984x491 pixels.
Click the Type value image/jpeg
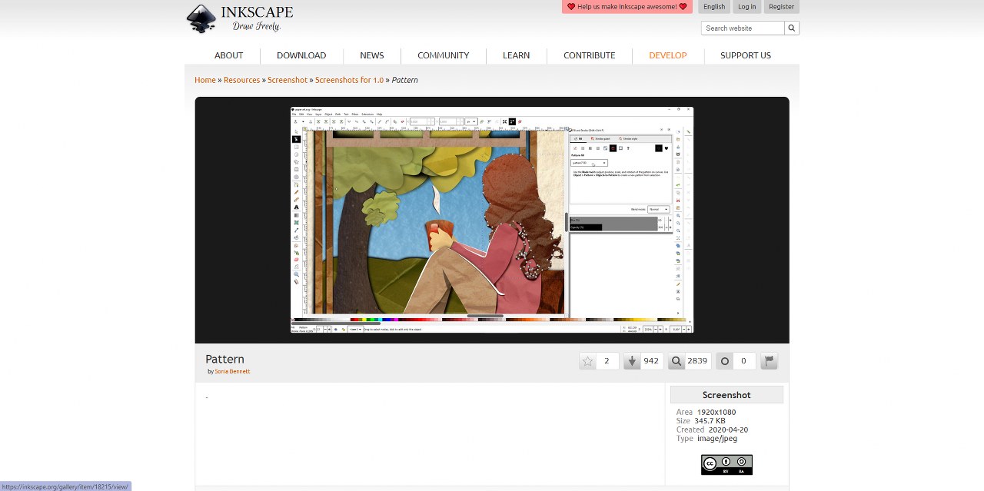point(717,439)
